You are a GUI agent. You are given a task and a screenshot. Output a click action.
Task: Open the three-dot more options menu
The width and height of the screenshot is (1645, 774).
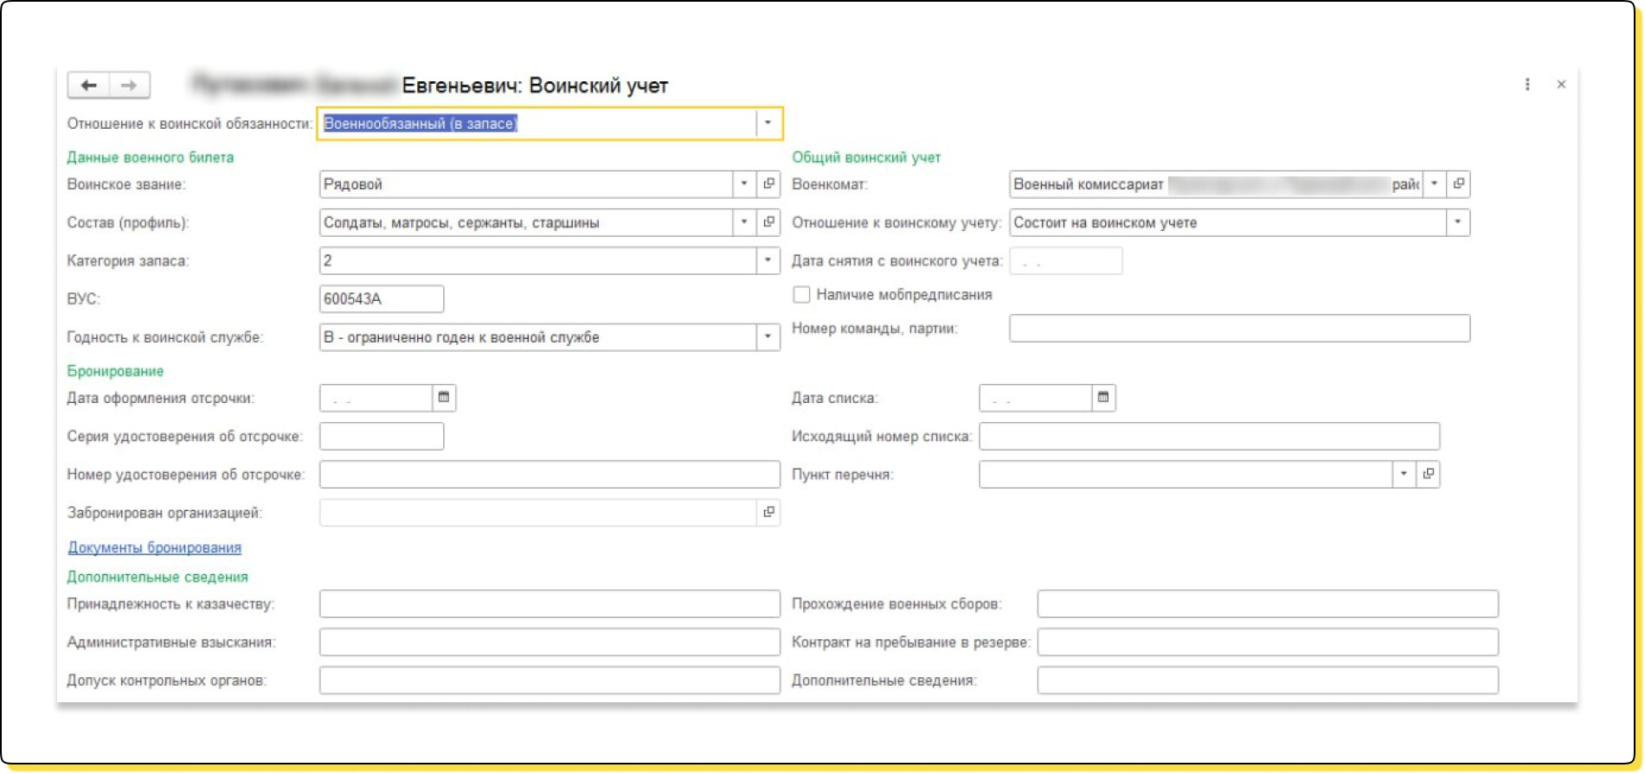pos(1526,85)
